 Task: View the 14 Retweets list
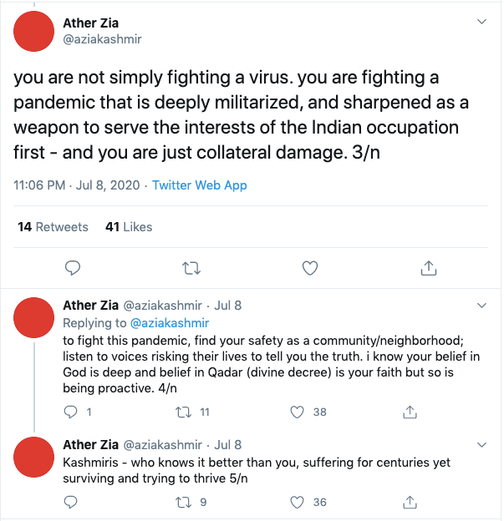tap(53, 227)
